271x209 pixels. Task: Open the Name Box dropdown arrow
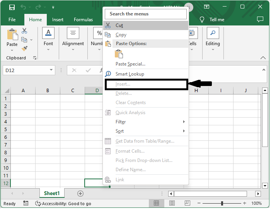click(x=51, y=70)
